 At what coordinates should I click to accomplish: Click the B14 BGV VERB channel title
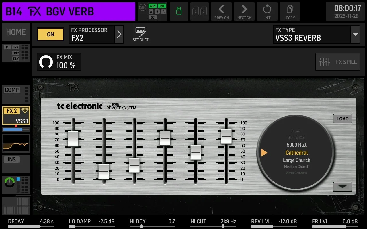pos(69,11)
